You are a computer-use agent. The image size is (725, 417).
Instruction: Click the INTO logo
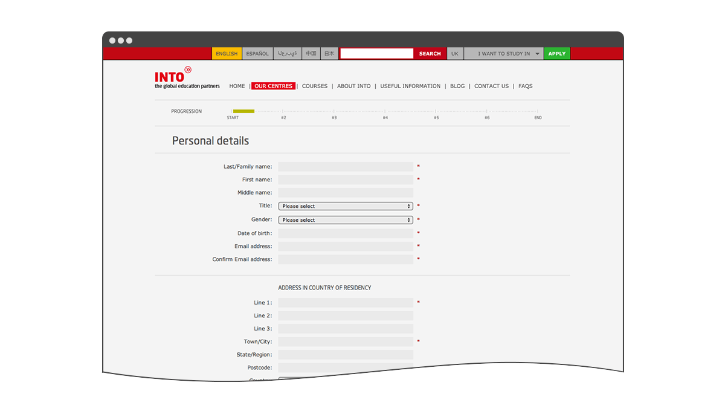187,77
